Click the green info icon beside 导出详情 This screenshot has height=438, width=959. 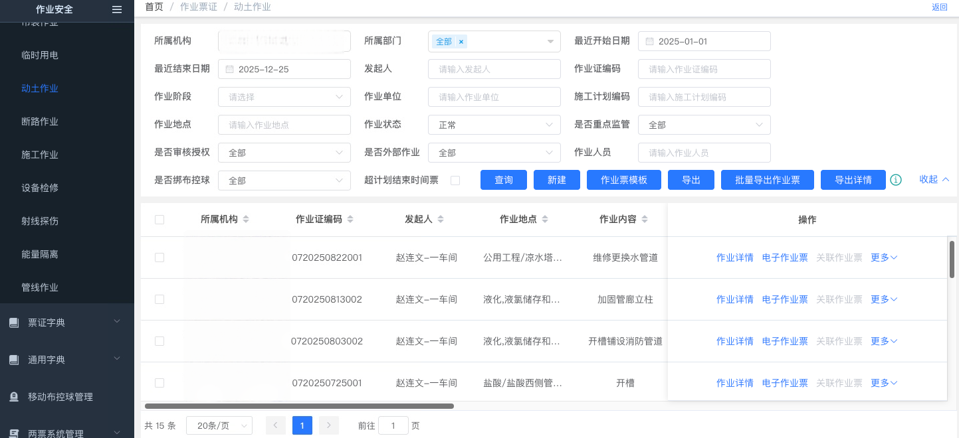[x=896, y=180]
